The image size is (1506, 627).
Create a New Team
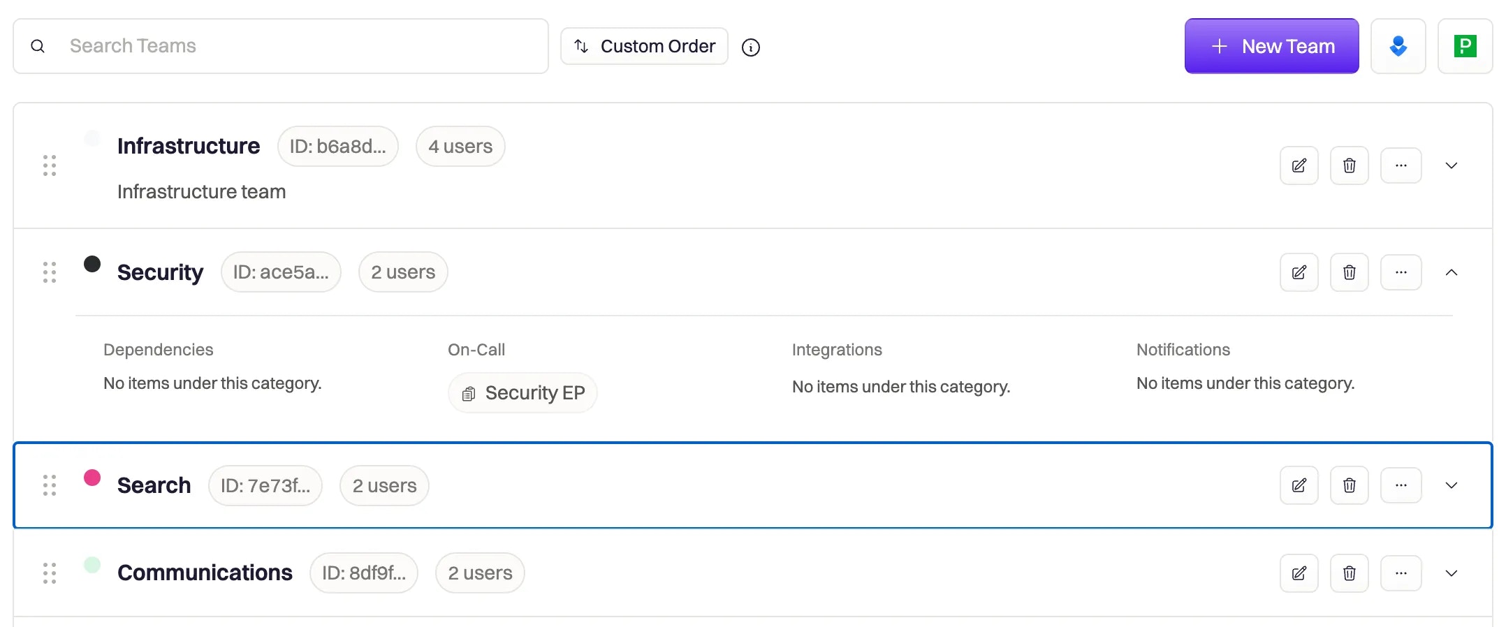click(x=1271, y=46)
